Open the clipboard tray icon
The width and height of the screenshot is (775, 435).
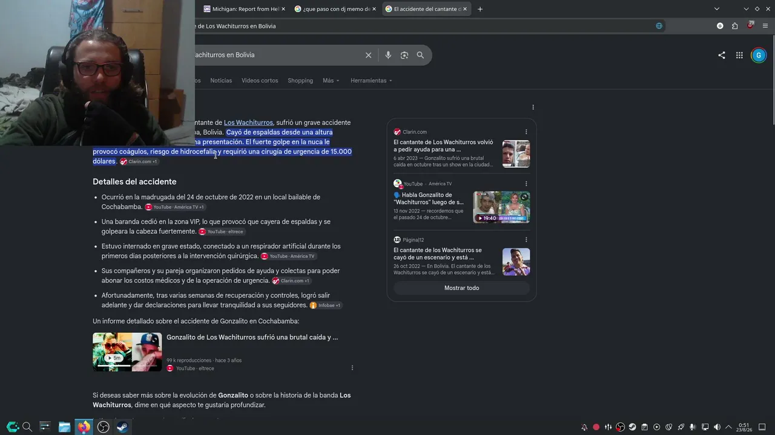[x=645, y=427]
